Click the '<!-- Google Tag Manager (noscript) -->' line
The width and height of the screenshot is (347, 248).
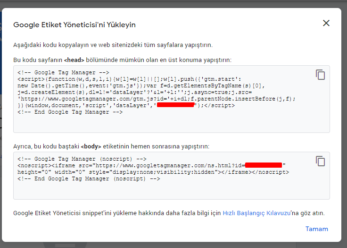tap(82, 159)
